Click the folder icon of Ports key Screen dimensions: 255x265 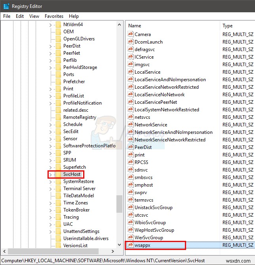point(59,74)
